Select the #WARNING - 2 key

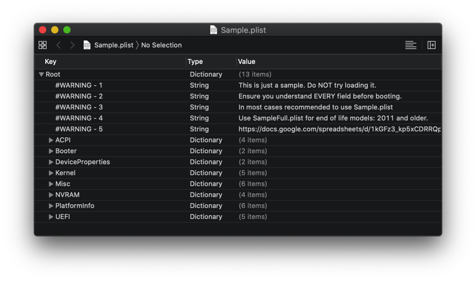pos(79,96)
